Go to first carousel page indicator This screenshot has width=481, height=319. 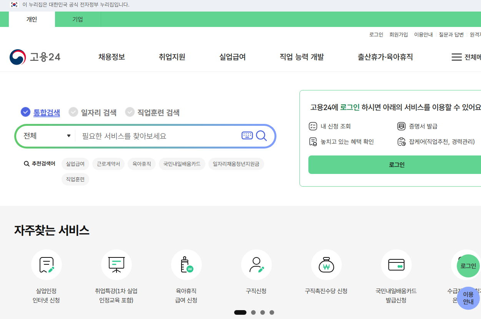click(x=240, y=312)
